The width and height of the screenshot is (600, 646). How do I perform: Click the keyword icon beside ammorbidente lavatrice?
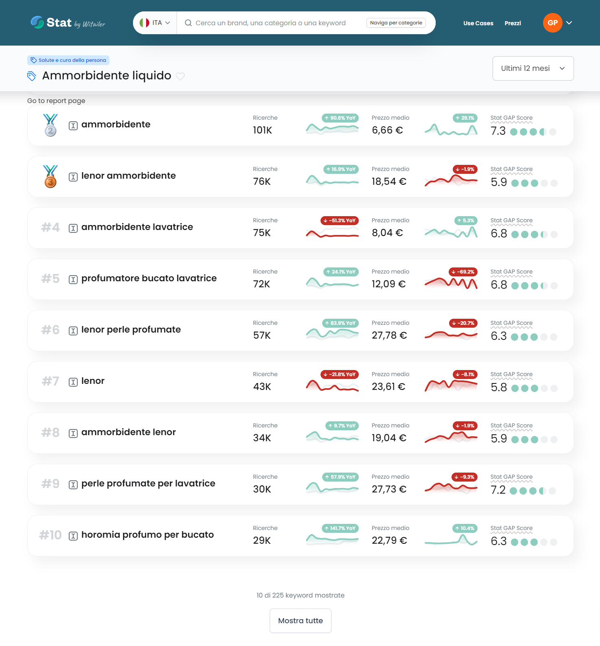(x=73, y=228)
